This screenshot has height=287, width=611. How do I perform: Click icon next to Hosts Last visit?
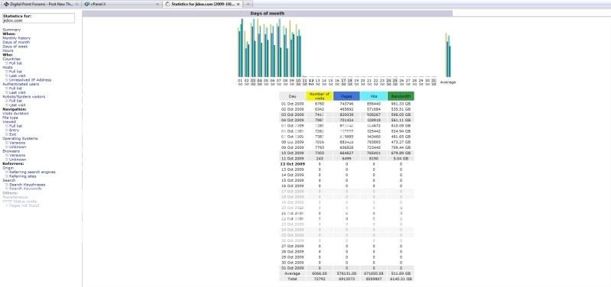pos(7,76)
